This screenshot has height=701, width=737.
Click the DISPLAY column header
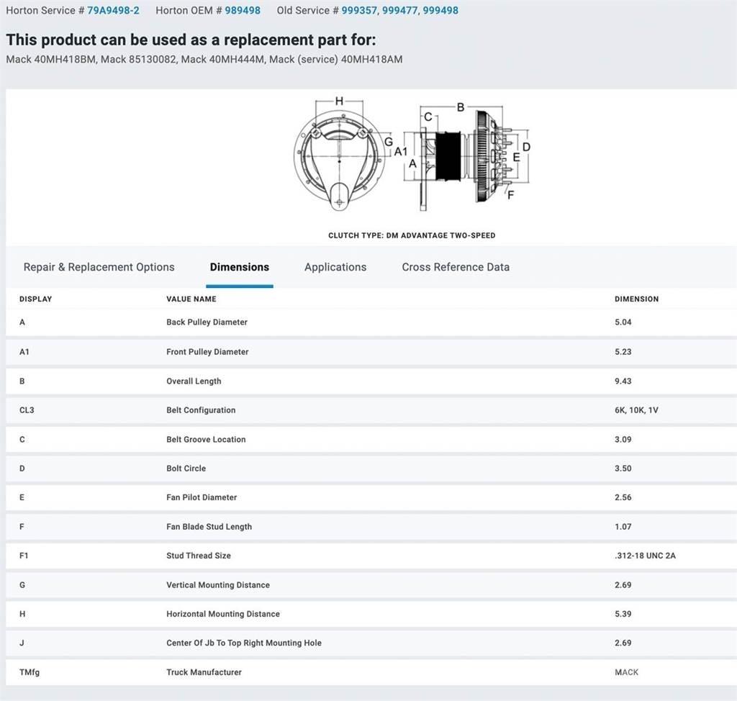point(35,299)
